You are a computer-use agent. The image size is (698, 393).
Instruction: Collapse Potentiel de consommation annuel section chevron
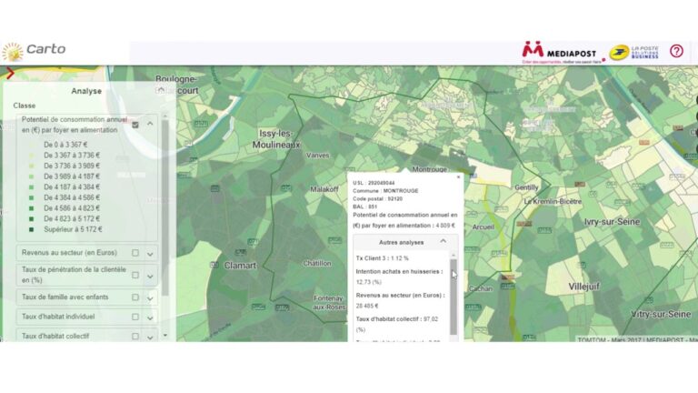pos(150,124)
